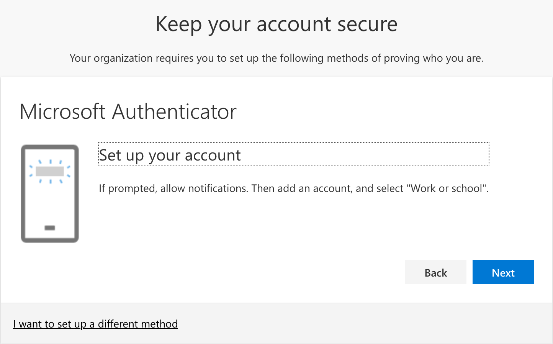Click the word "Microsoft" in the section heading

pyautogui.click(x=62, y=112)
